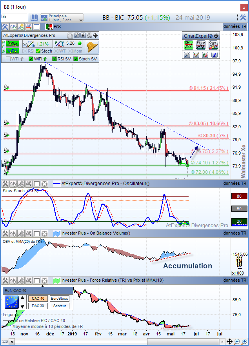Viewport: 249px width, 346px height.
Task: Click the Heikin Ashi Prix candle icon
Action: tap(49, 27)
